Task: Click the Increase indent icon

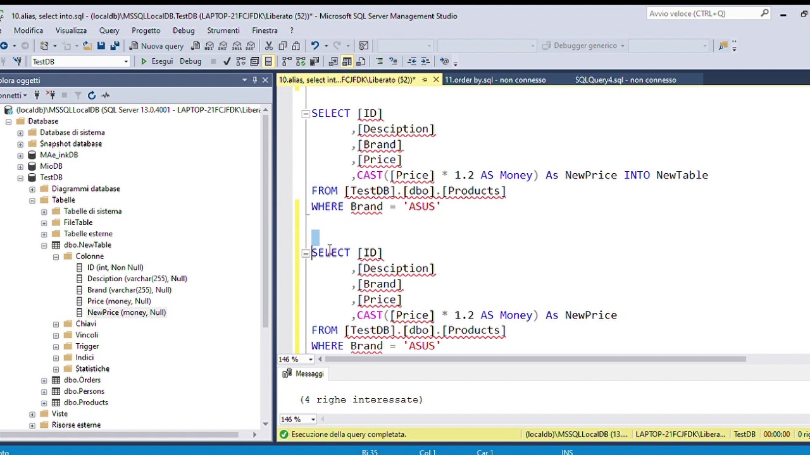Action: point(426,61)
